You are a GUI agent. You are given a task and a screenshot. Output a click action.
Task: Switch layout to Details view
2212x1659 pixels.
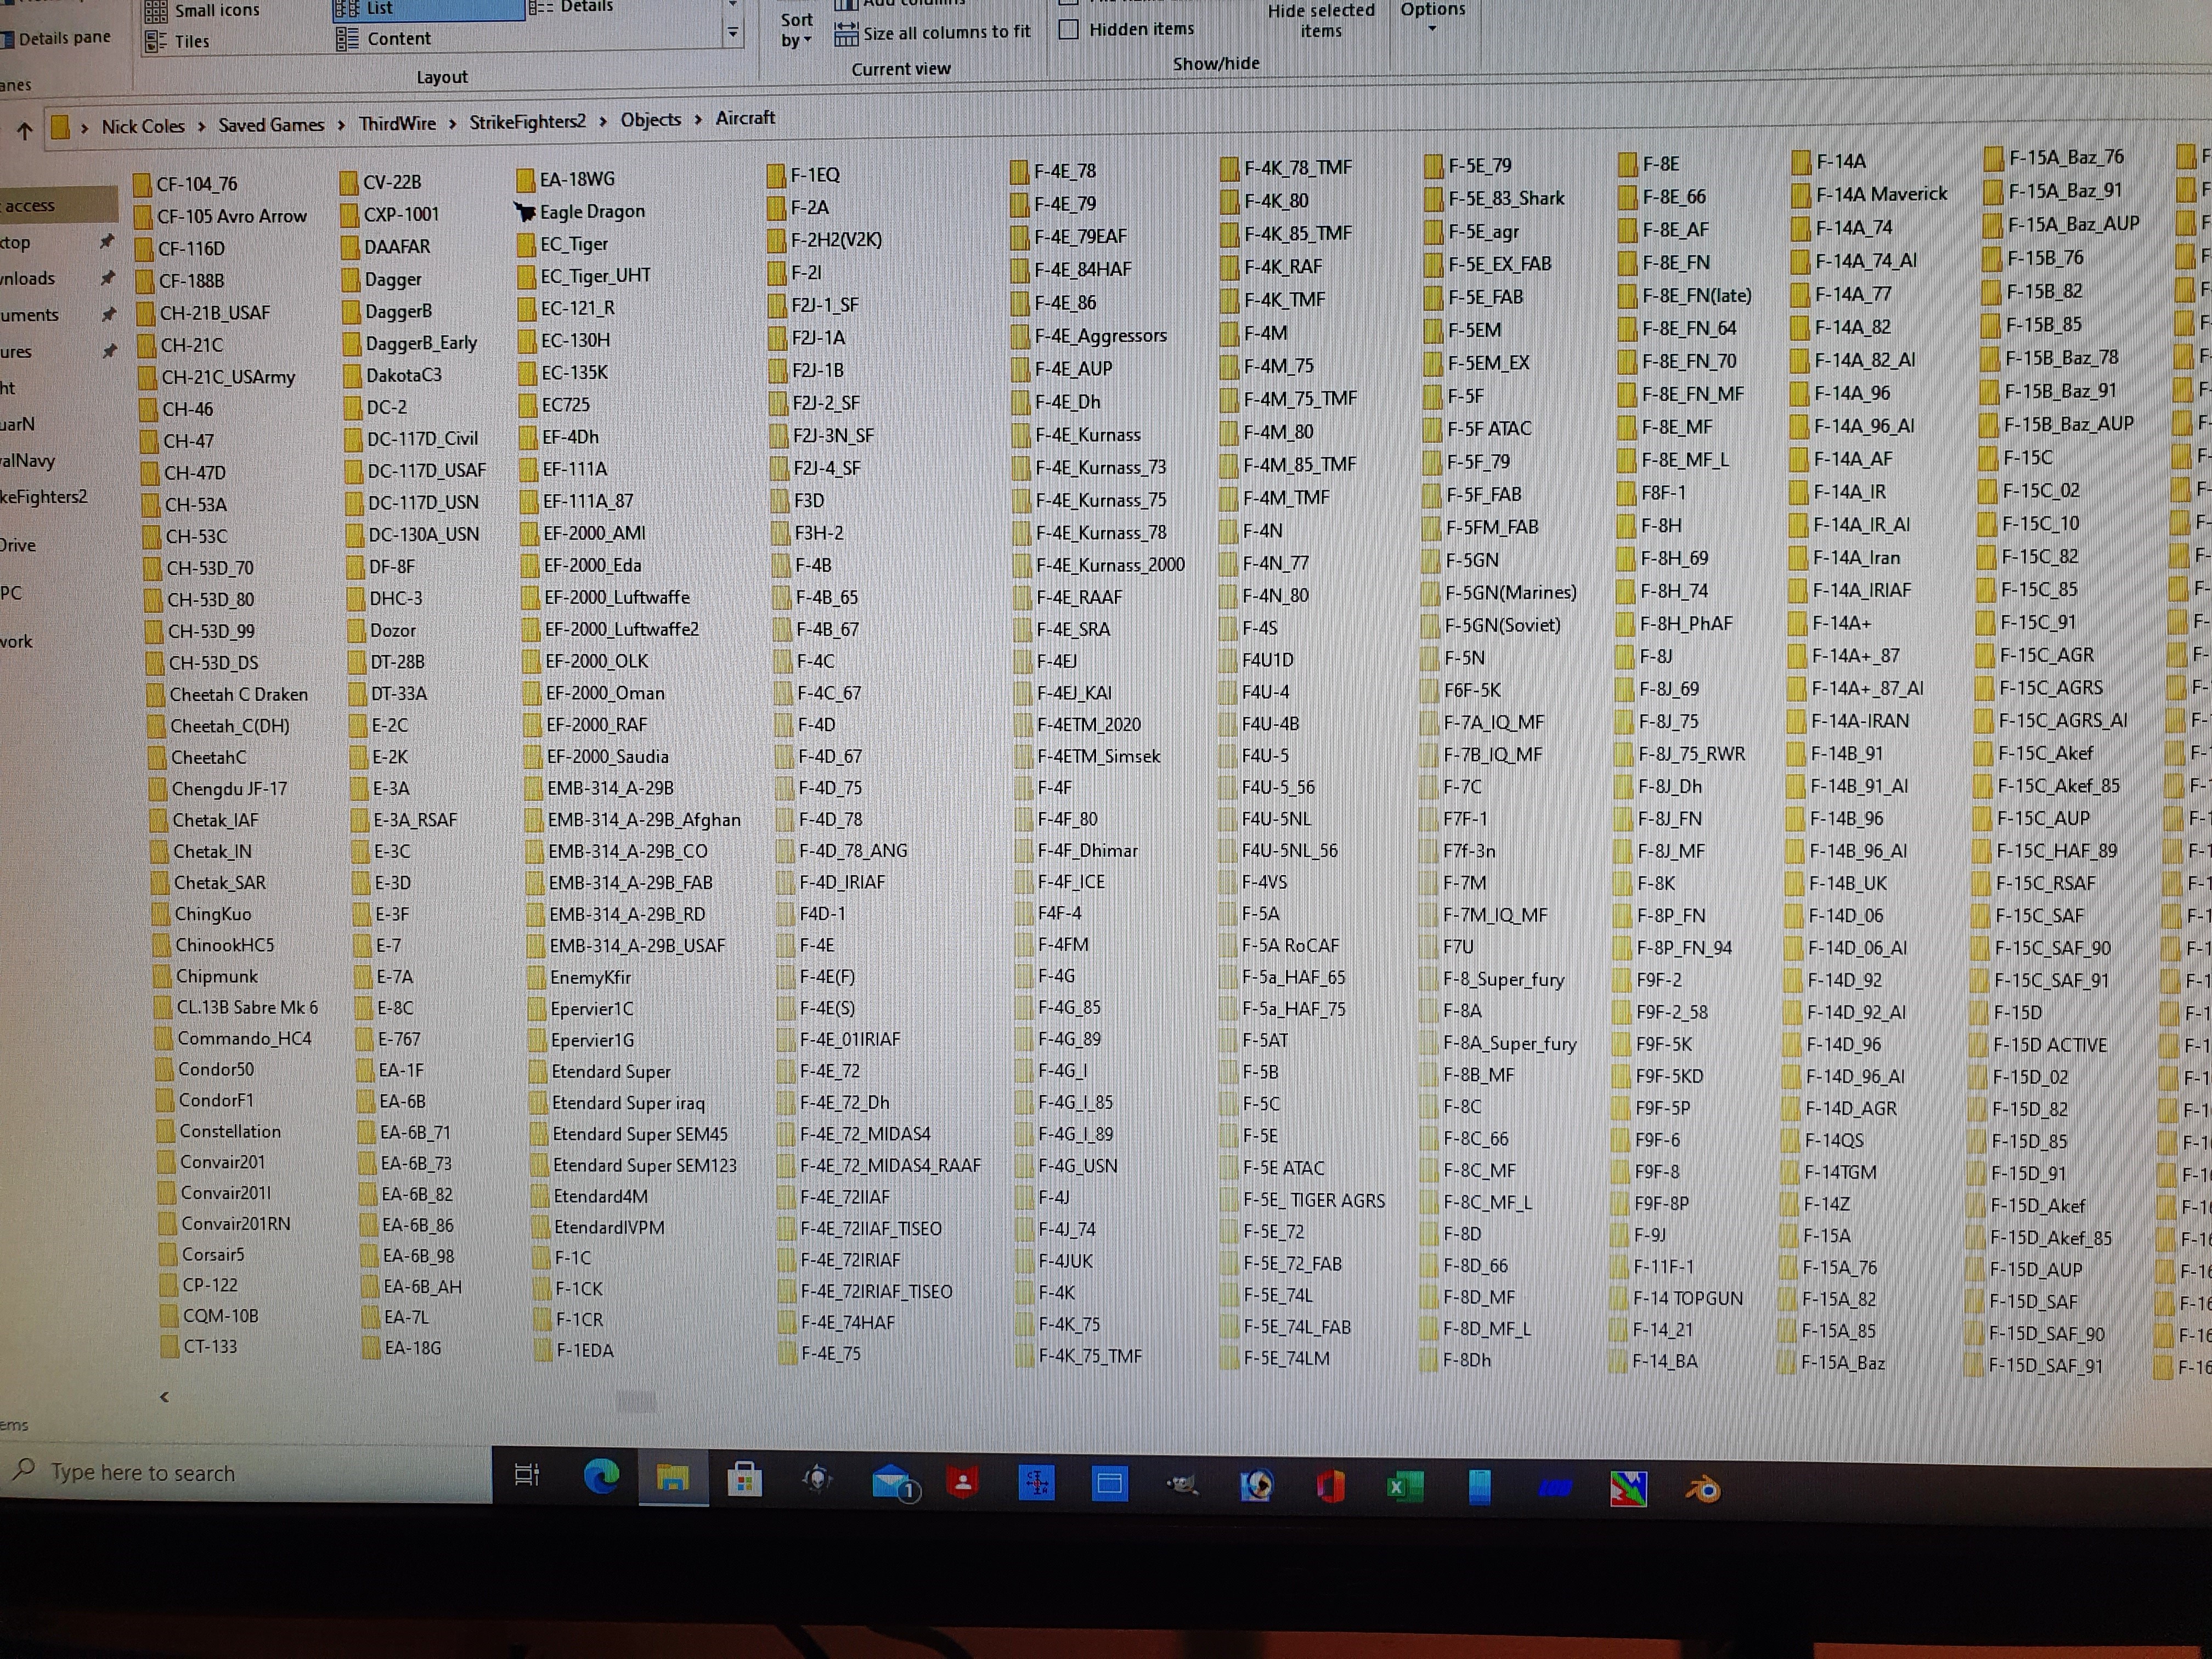571,7
